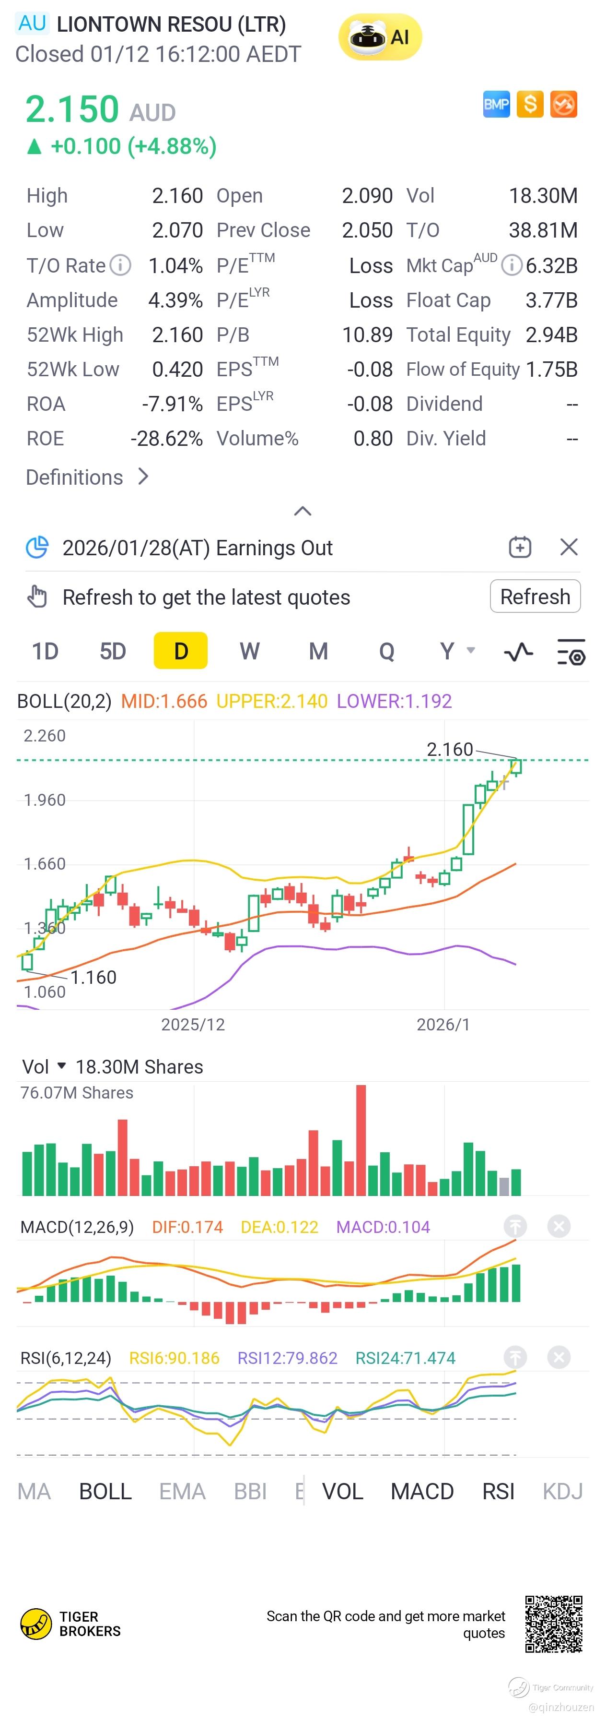
Task: Tap the blue BMP badge icon
Action: tap(496, 104)
